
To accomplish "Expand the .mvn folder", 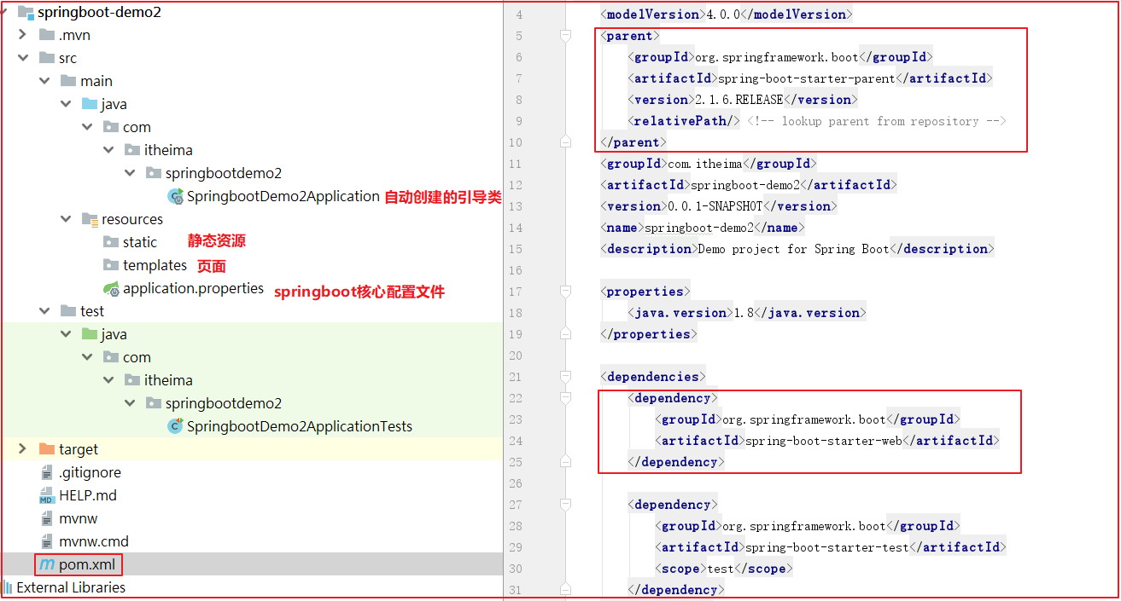I will point(23,35).
